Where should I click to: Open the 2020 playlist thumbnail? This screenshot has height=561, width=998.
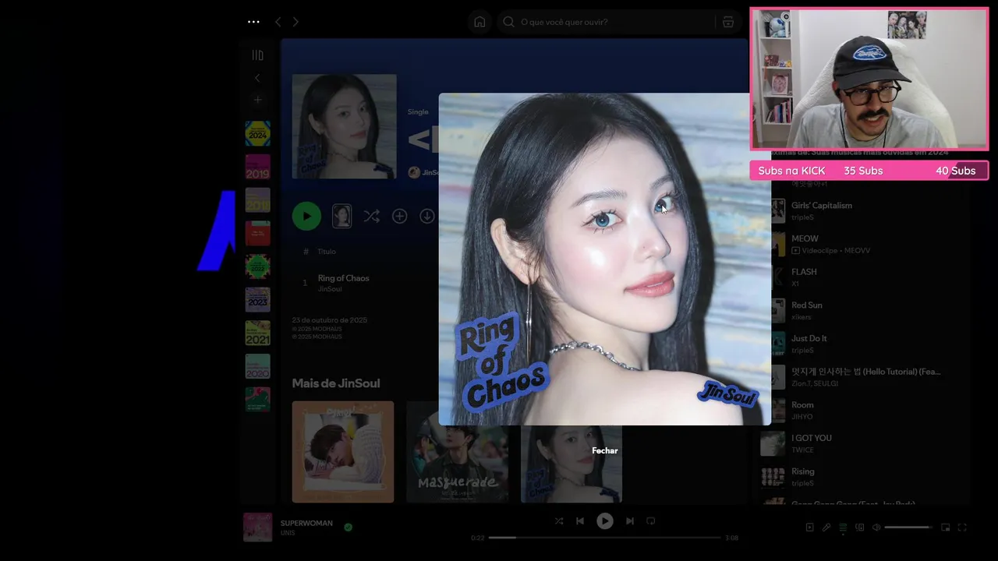point(257,366)
